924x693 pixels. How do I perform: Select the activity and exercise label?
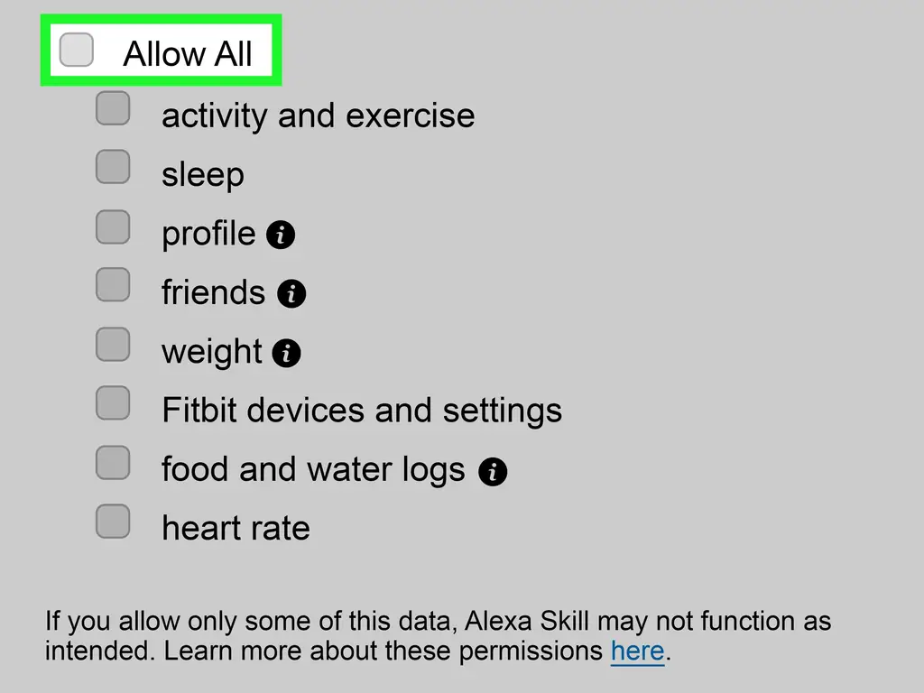pos(318,115)
